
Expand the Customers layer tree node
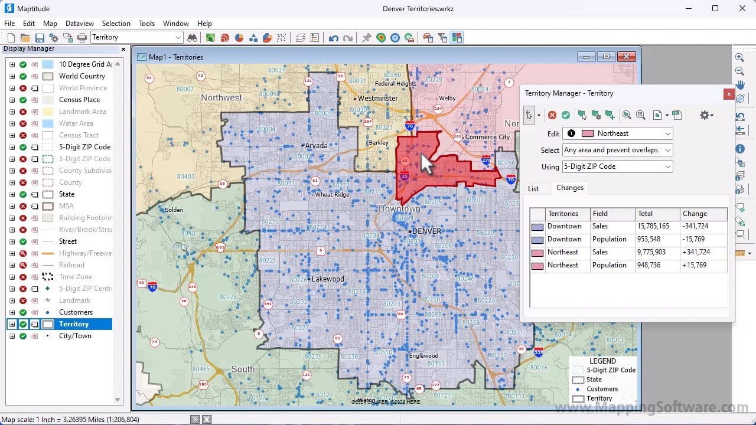pos(12,312)
